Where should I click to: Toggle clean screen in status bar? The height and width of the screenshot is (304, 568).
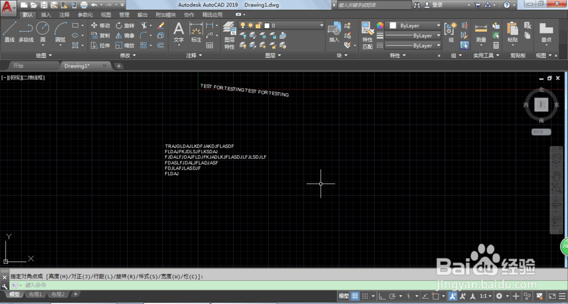[x=553, y=295]
